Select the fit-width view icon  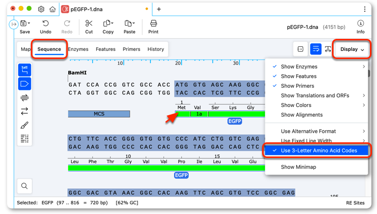(x=328, y=49)
